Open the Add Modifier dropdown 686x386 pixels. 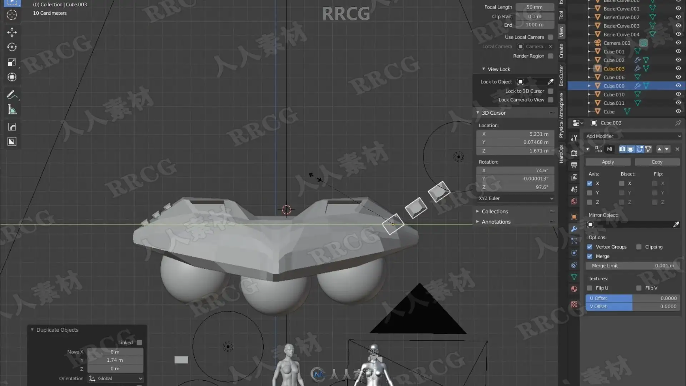[633, 136]
